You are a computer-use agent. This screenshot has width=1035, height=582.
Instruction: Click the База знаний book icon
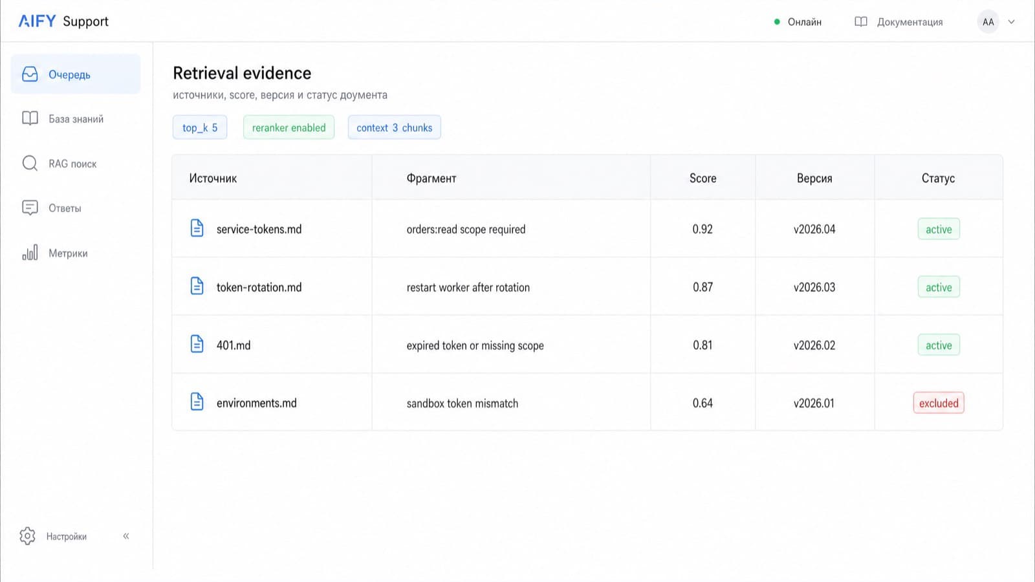[30, 118]
